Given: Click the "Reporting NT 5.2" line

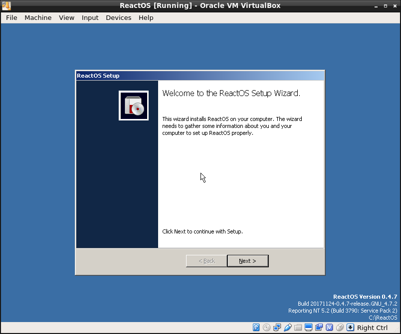Looking at the screenshot, I should pos(343,311).
